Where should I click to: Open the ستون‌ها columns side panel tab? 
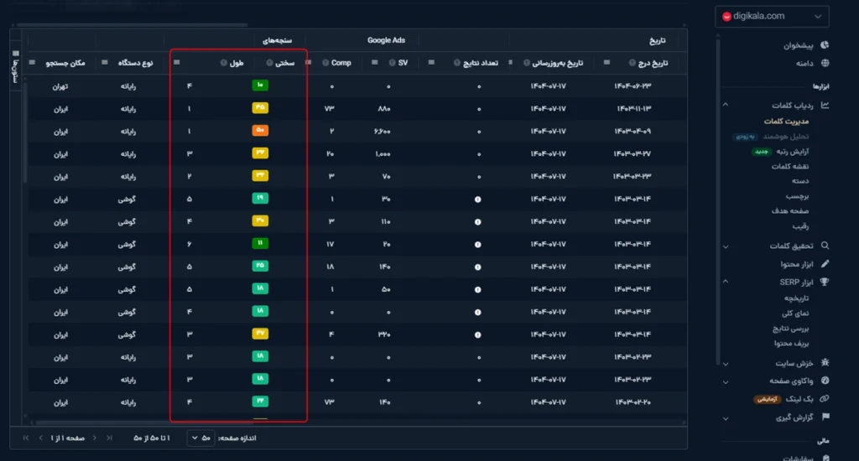click(15, 67)
